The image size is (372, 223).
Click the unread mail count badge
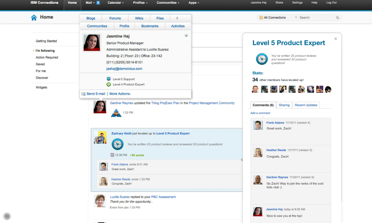(98, 3)
